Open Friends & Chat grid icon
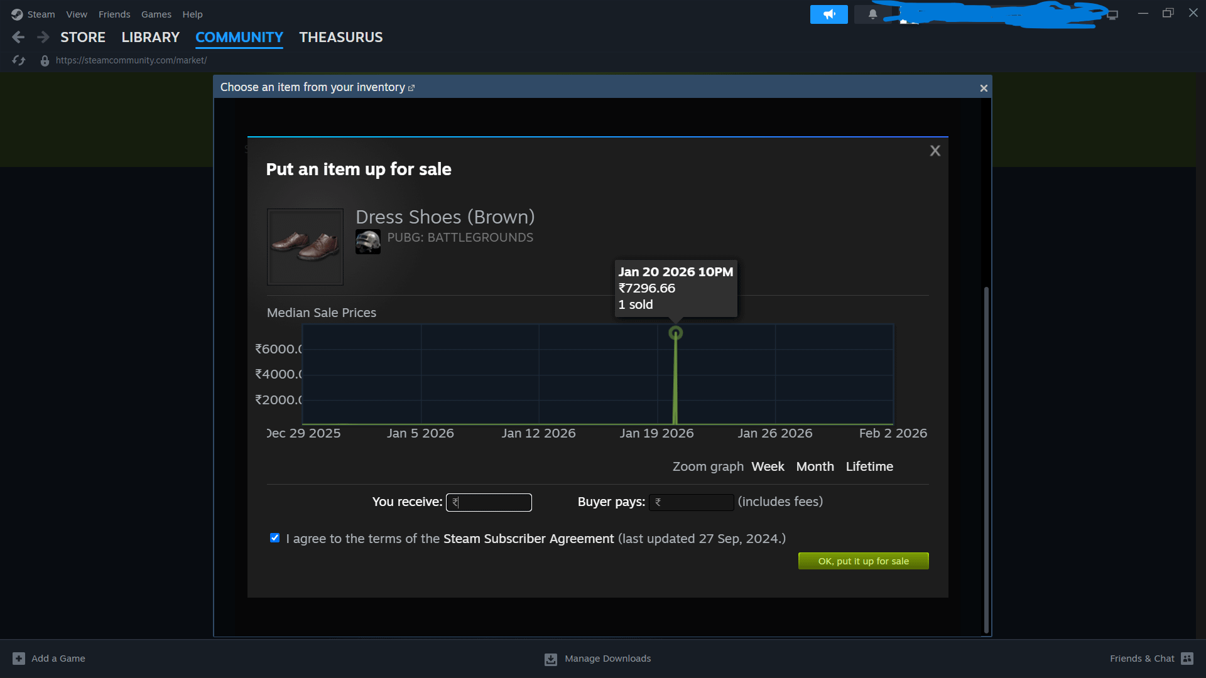Screen dimensions: 1206x678 pos(1187,659)
